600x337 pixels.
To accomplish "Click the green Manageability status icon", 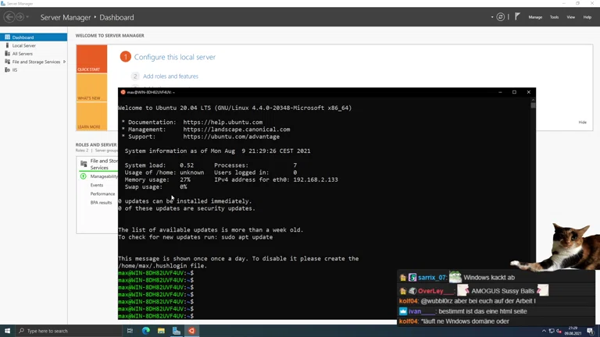I will (83, 176).
